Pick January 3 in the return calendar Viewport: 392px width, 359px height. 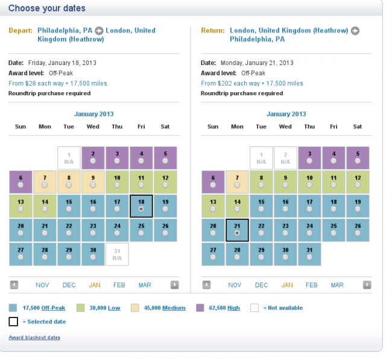(x=309, y=162)
